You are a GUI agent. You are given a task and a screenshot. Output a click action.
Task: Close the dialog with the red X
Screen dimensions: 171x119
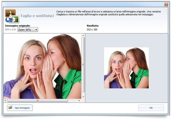(x=166, y=5)
